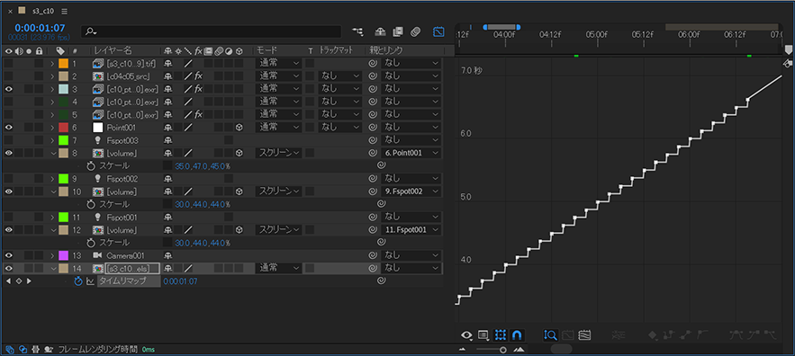Go to next time remap keyframe
Image resolution: width=795 pixels, height=356 pixels.
[x=29, y=281]
